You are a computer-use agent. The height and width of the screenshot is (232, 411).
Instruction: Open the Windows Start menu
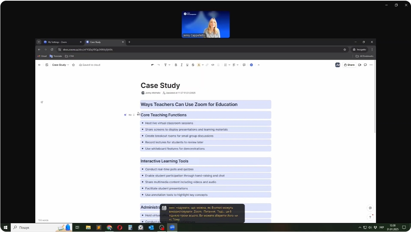tap(6, 227)
